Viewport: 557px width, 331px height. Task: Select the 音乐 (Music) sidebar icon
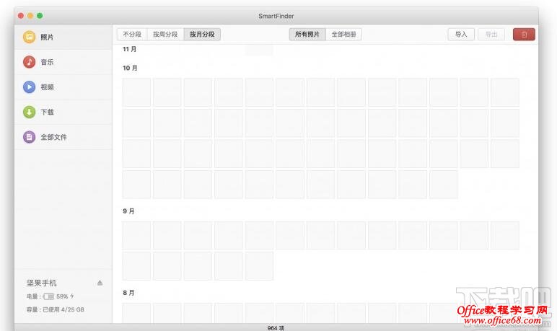[29, 62]
